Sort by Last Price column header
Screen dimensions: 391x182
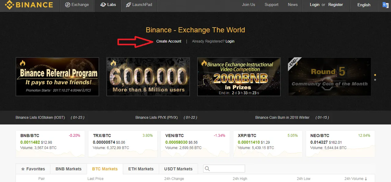(95, 179)
